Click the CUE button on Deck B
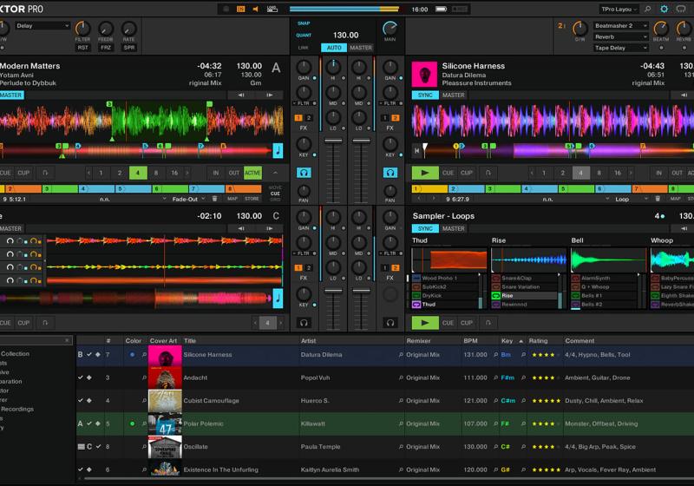The image size is (694, 486). [x=448, y=173]
